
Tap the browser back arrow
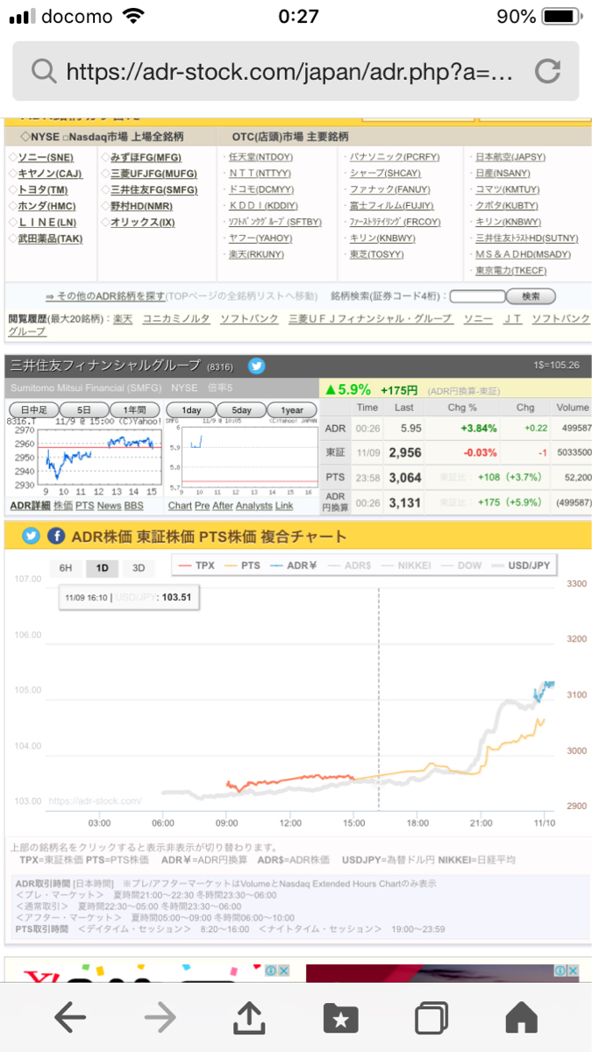70,1017
